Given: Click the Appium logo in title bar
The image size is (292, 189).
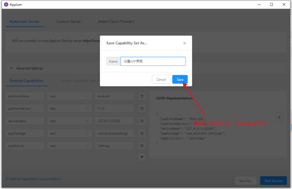Looking at the screenshot, I should pyautogui.click(x=6, y=4).
